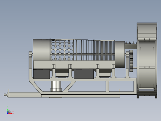The width and height of the screenshot is (161, 121).
Task: Select the long horizontal tray beneath the drum
Action: tap(74, 65)
